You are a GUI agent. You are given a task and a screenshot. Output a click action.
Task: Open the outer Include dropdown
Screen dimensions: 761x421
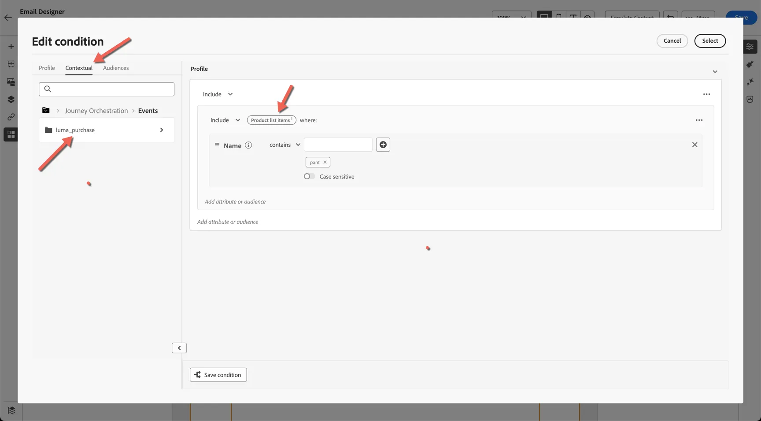click(218, 94)
